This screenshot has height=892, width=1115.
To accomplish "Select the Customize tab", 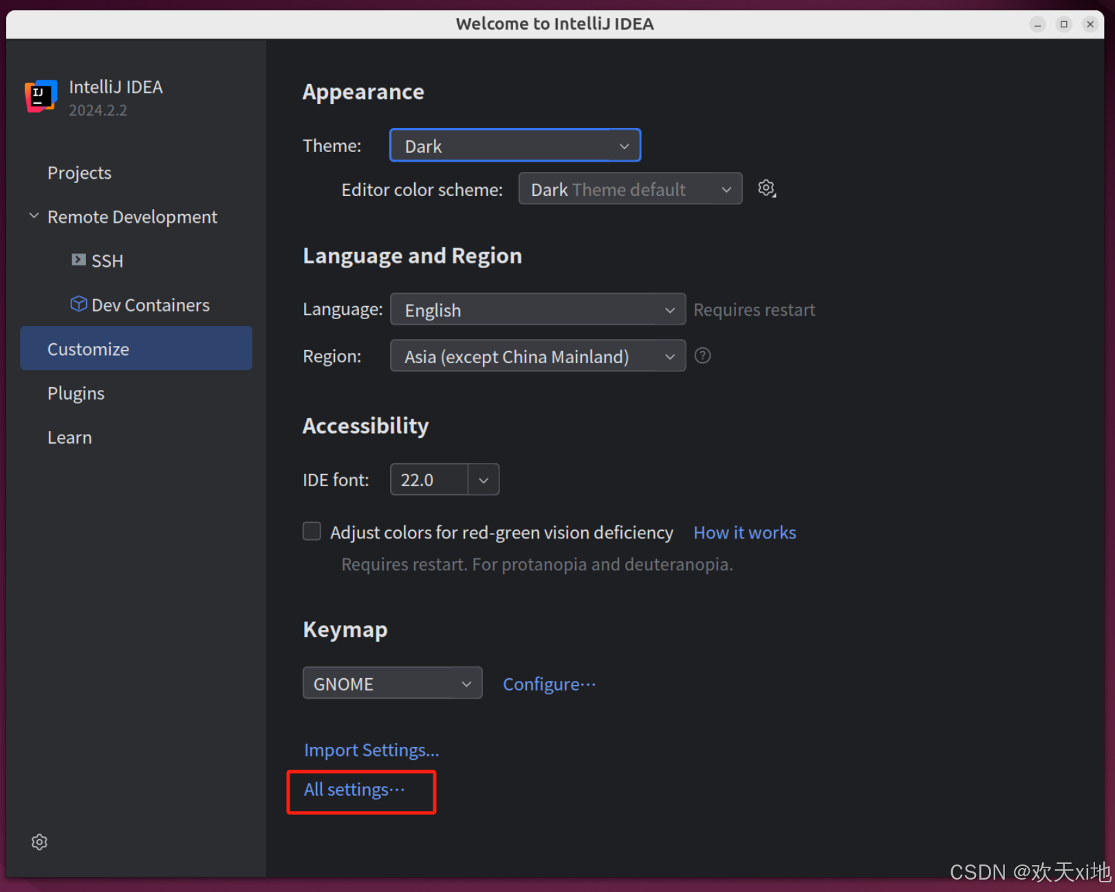I will 136,349.
